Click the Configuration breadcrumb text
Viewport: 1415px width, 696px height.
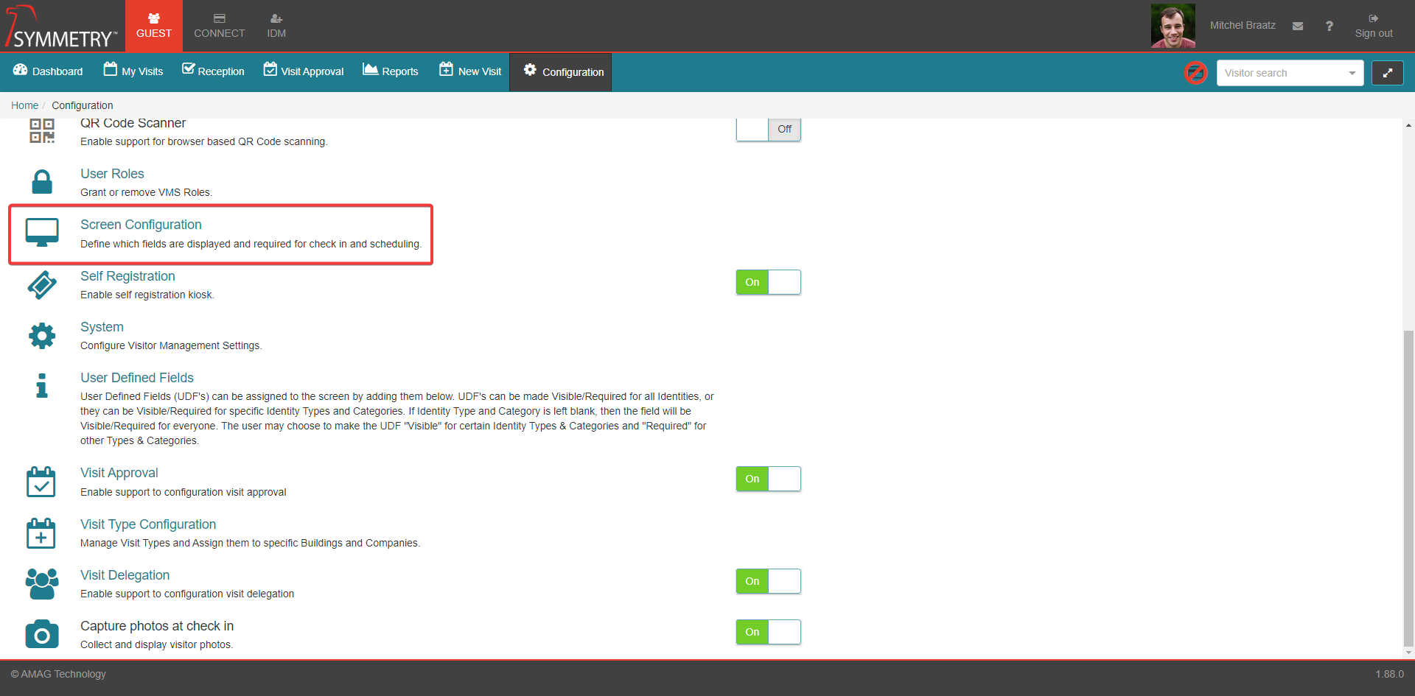click(x=83, y=105)
